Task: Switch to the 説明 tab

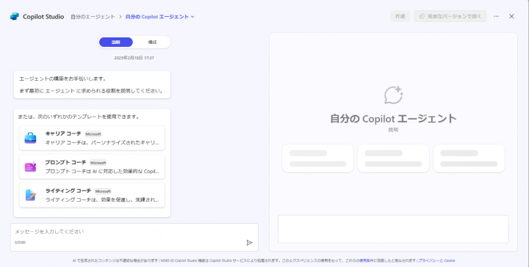Action: pos(116,42)
